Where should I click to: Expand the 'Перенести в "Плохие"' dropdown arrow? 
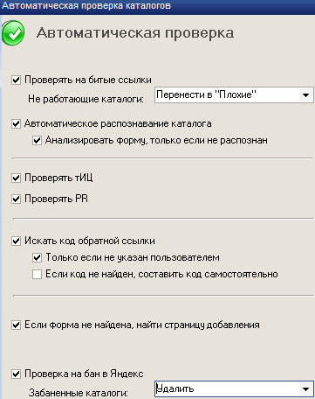305,95
